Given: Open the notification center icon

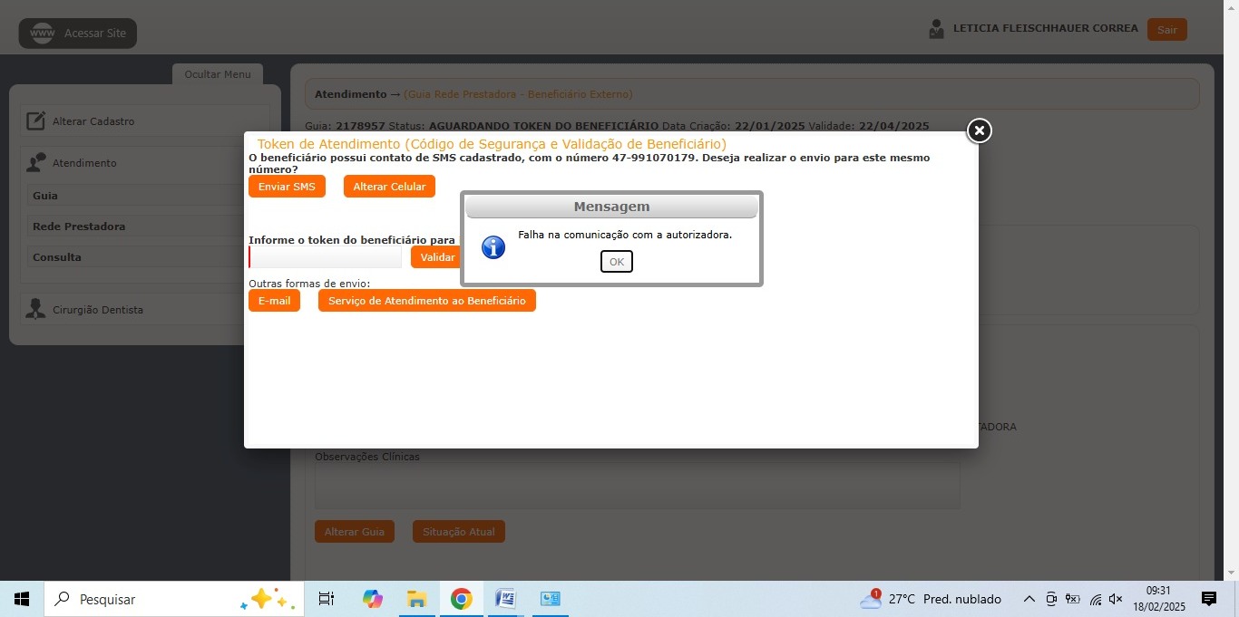Looking at the screenshot, I should pyautogui.click(x=1209, y=599).
